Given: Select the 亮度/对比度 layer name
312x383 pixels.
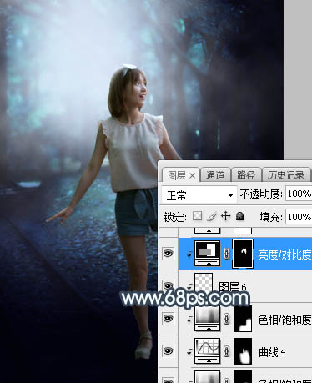Looking at the screenshot, I should pyautogui.click(x=284, y=254).
